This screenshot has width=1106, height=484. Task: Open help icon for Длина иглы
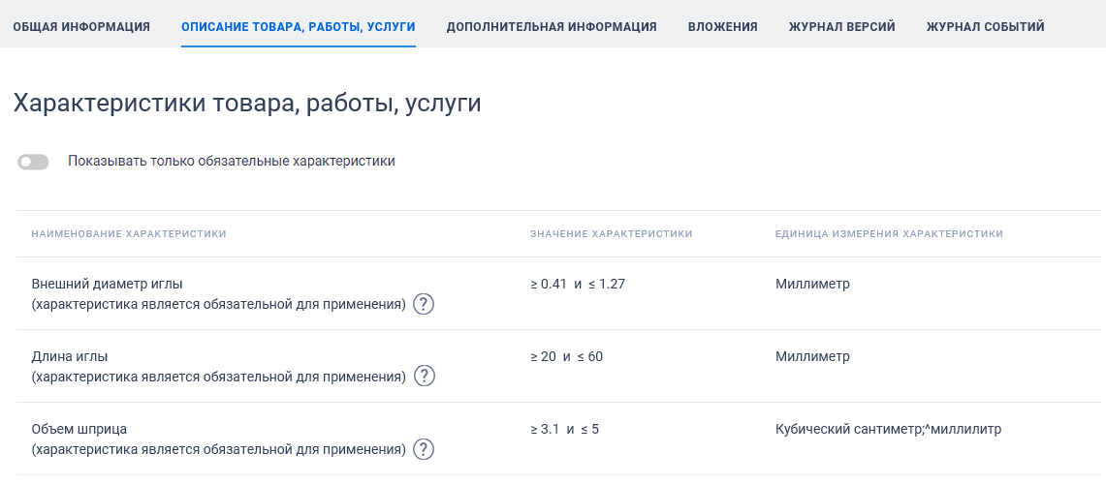[424, 377]
